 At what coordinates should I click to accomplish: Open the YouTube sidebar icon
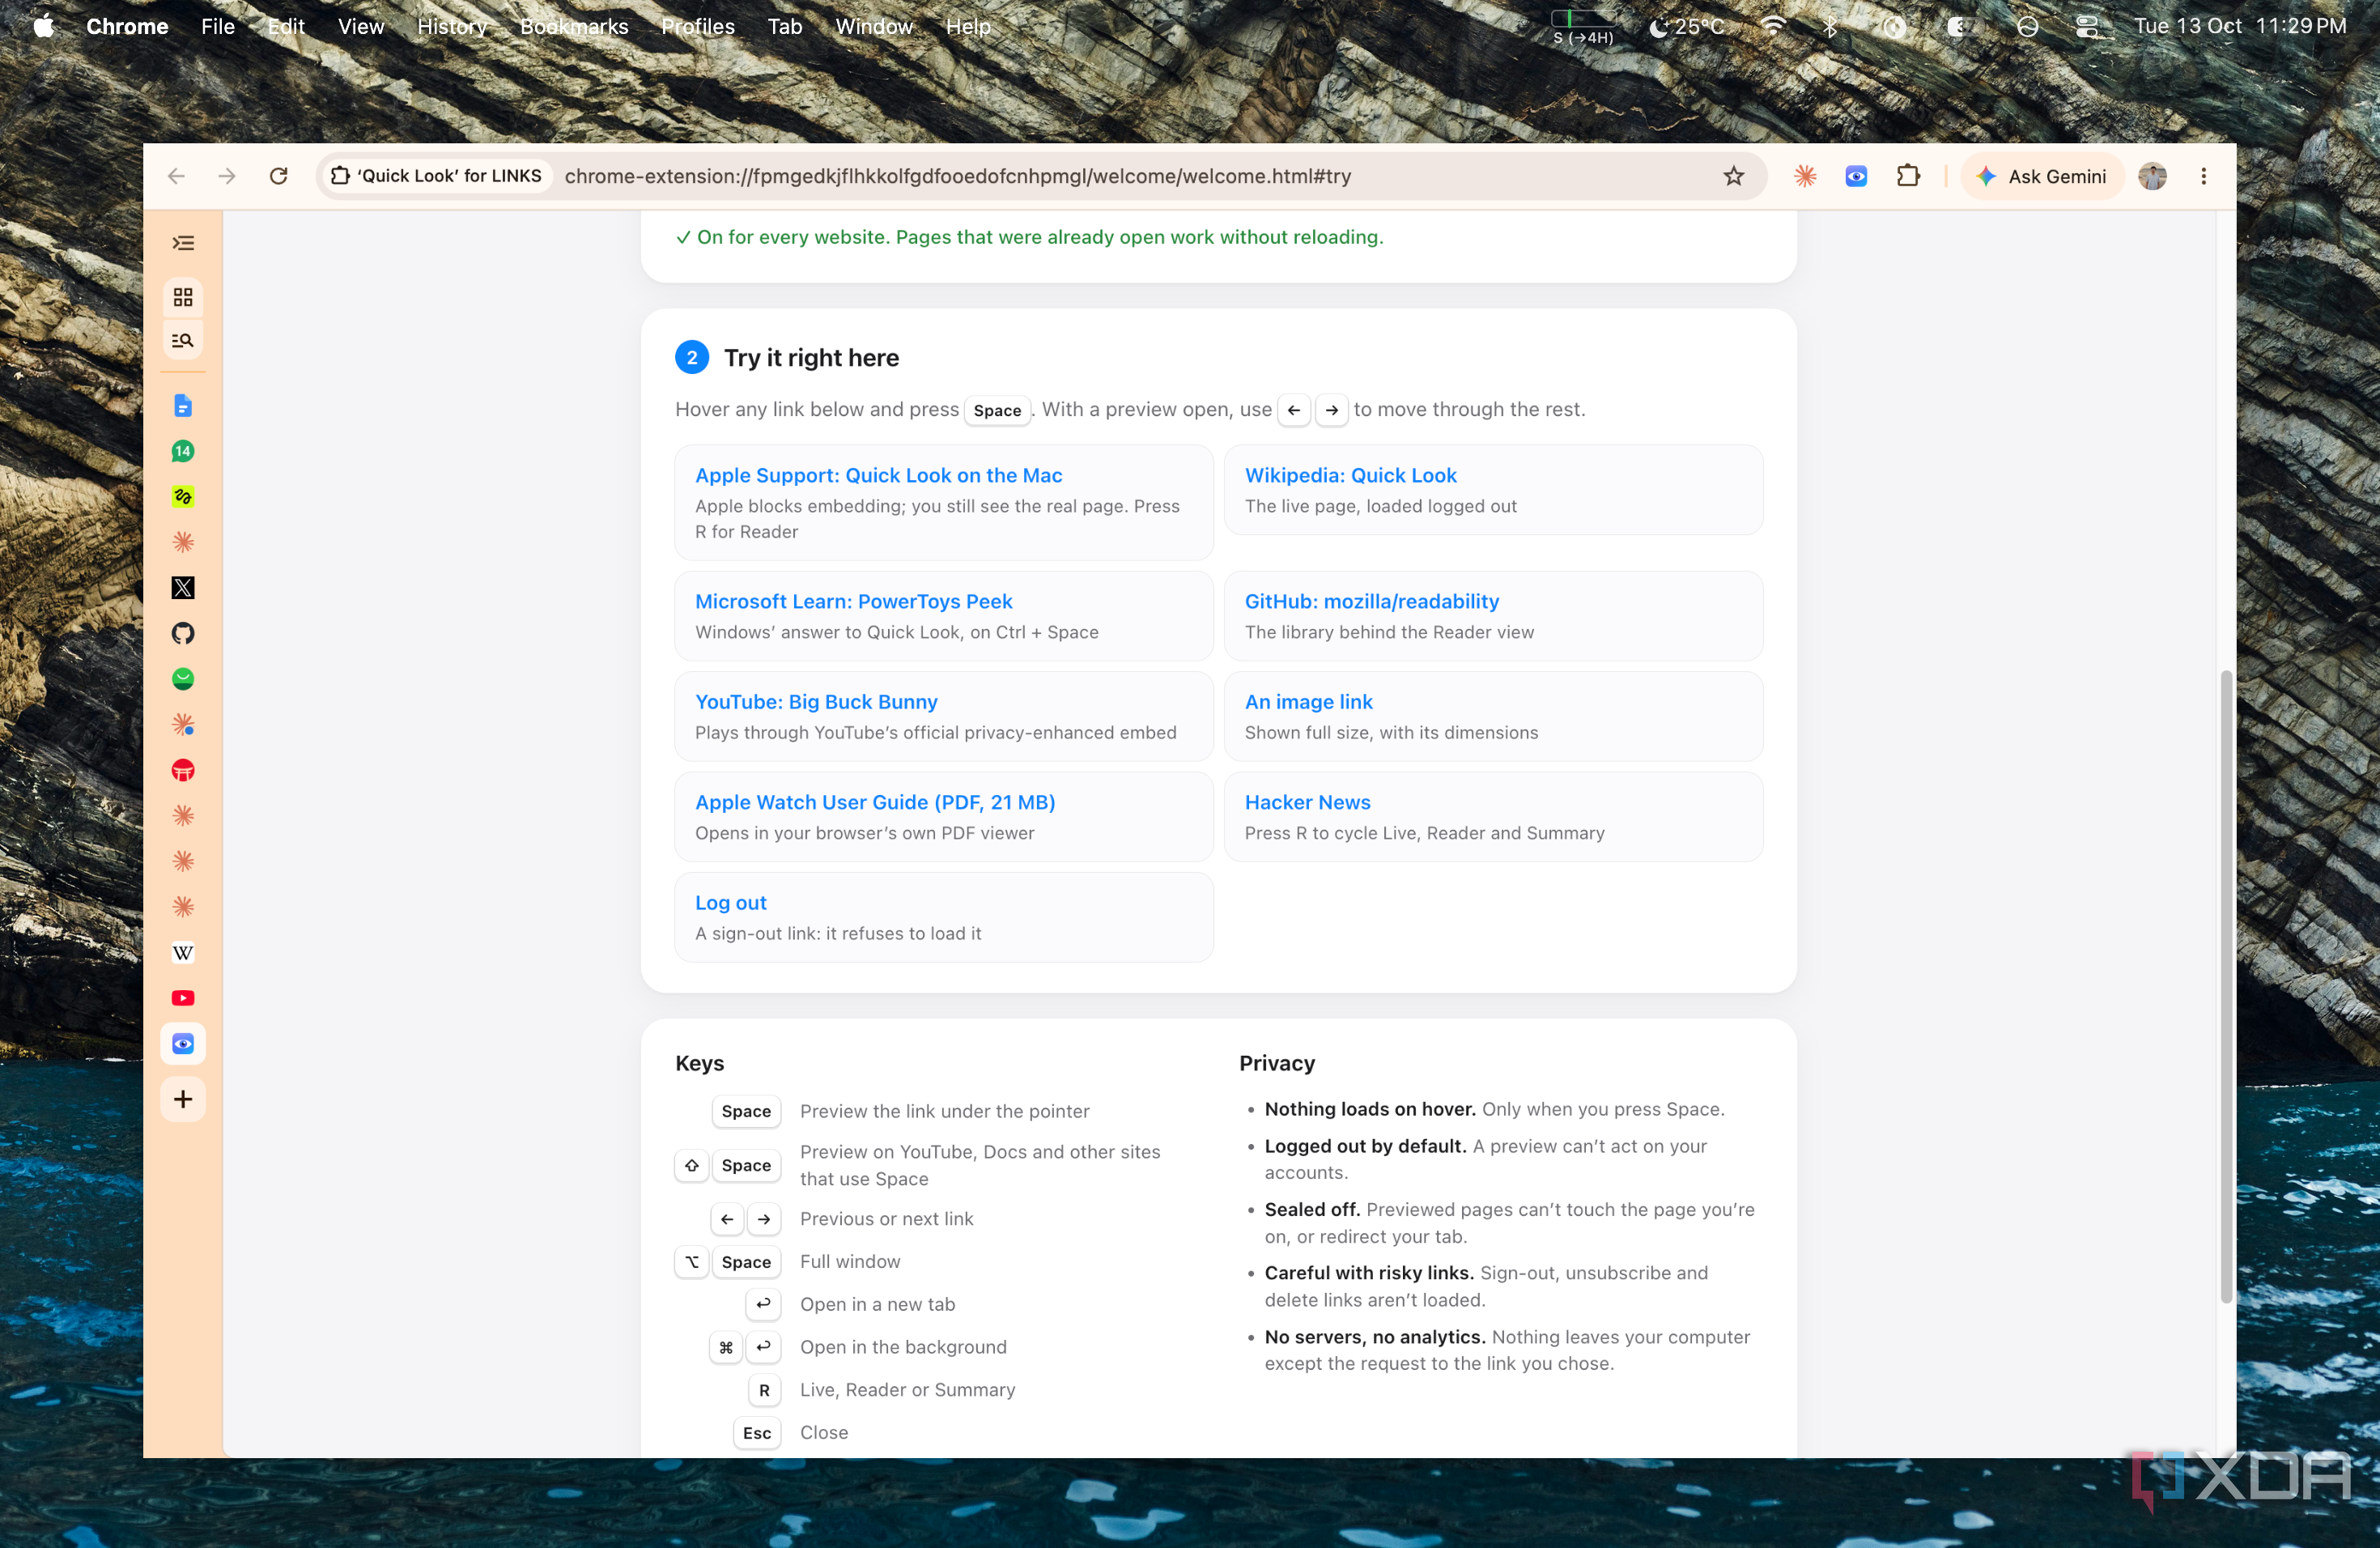pos(183,998)
